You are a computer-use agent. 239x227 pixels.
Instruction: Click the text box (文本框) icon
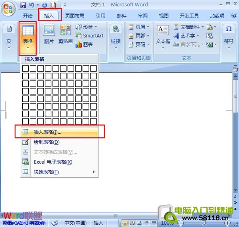point(163,34)
